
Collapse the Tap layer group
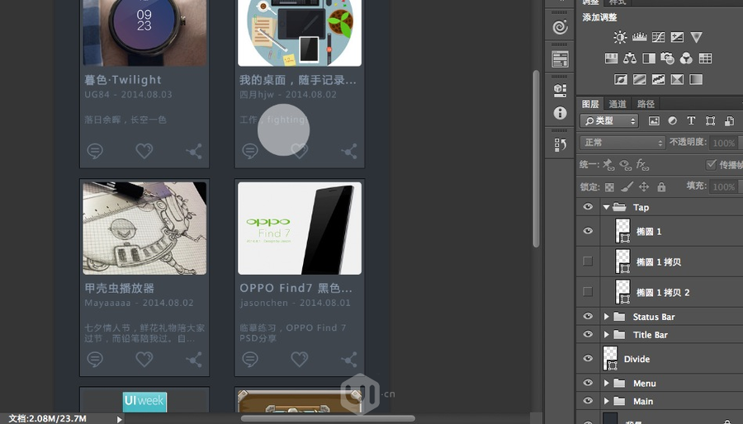click(606, 207)
